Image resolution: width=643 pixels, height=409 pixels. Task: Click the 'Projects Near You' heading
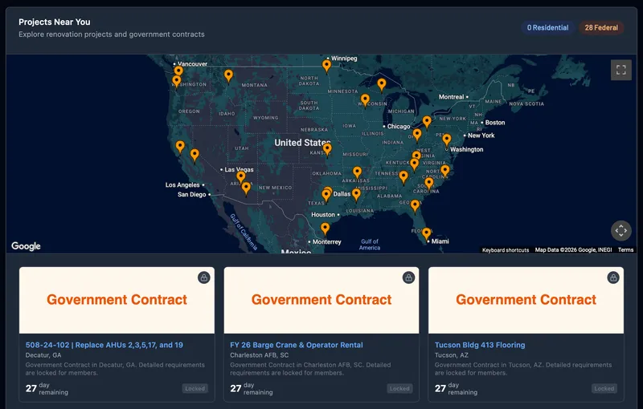coord(55,22)
